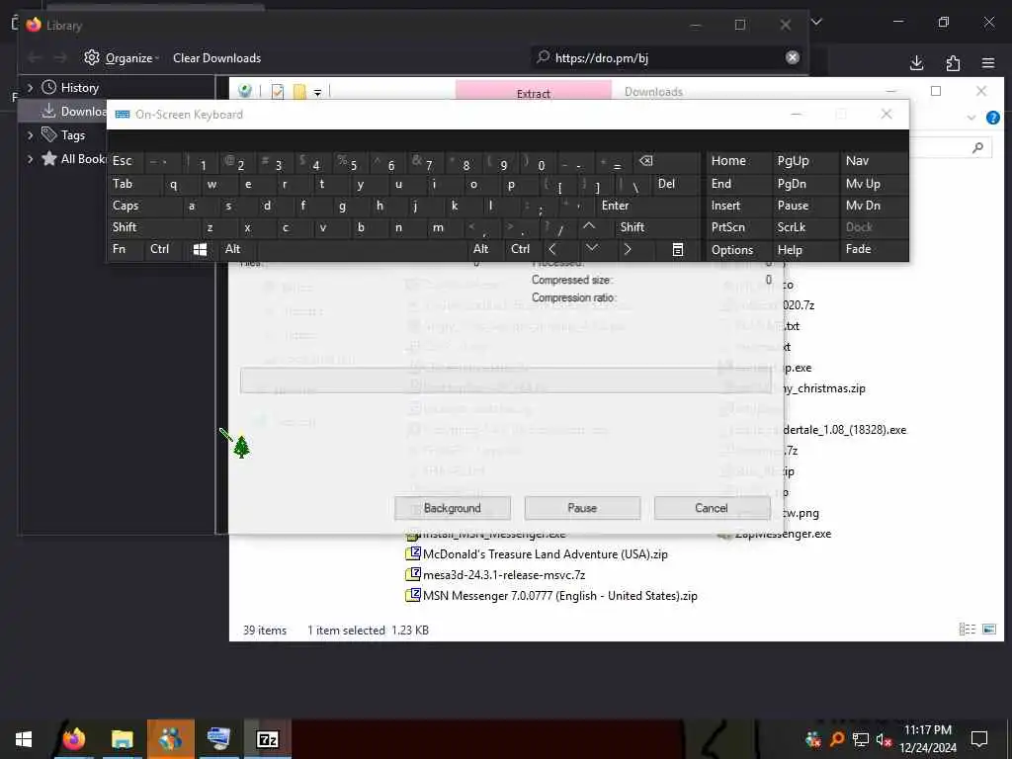This screenshot has width=1012, height=759.
Task: Click the down arrow key
Action: click(x=593, y=249)
